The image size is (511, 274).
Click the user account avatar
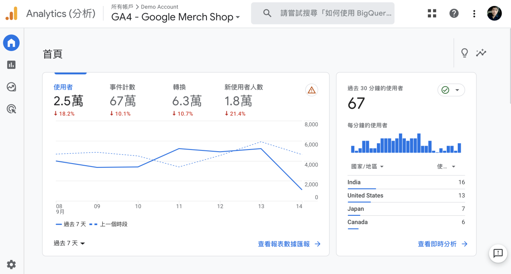(x=494, y=13)
